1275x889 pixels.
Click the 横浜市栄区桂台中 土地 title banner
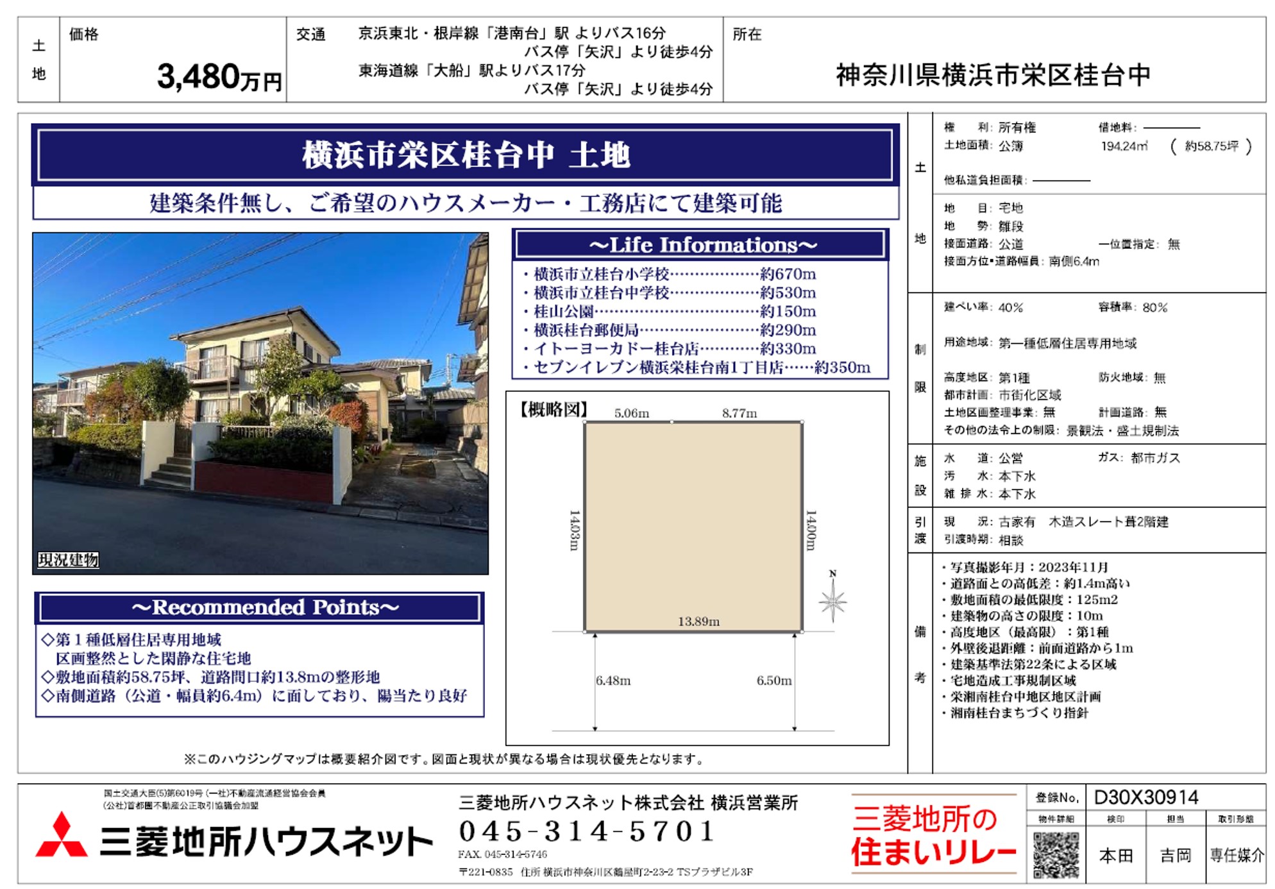pyautogui.click(x=466, y=155)
